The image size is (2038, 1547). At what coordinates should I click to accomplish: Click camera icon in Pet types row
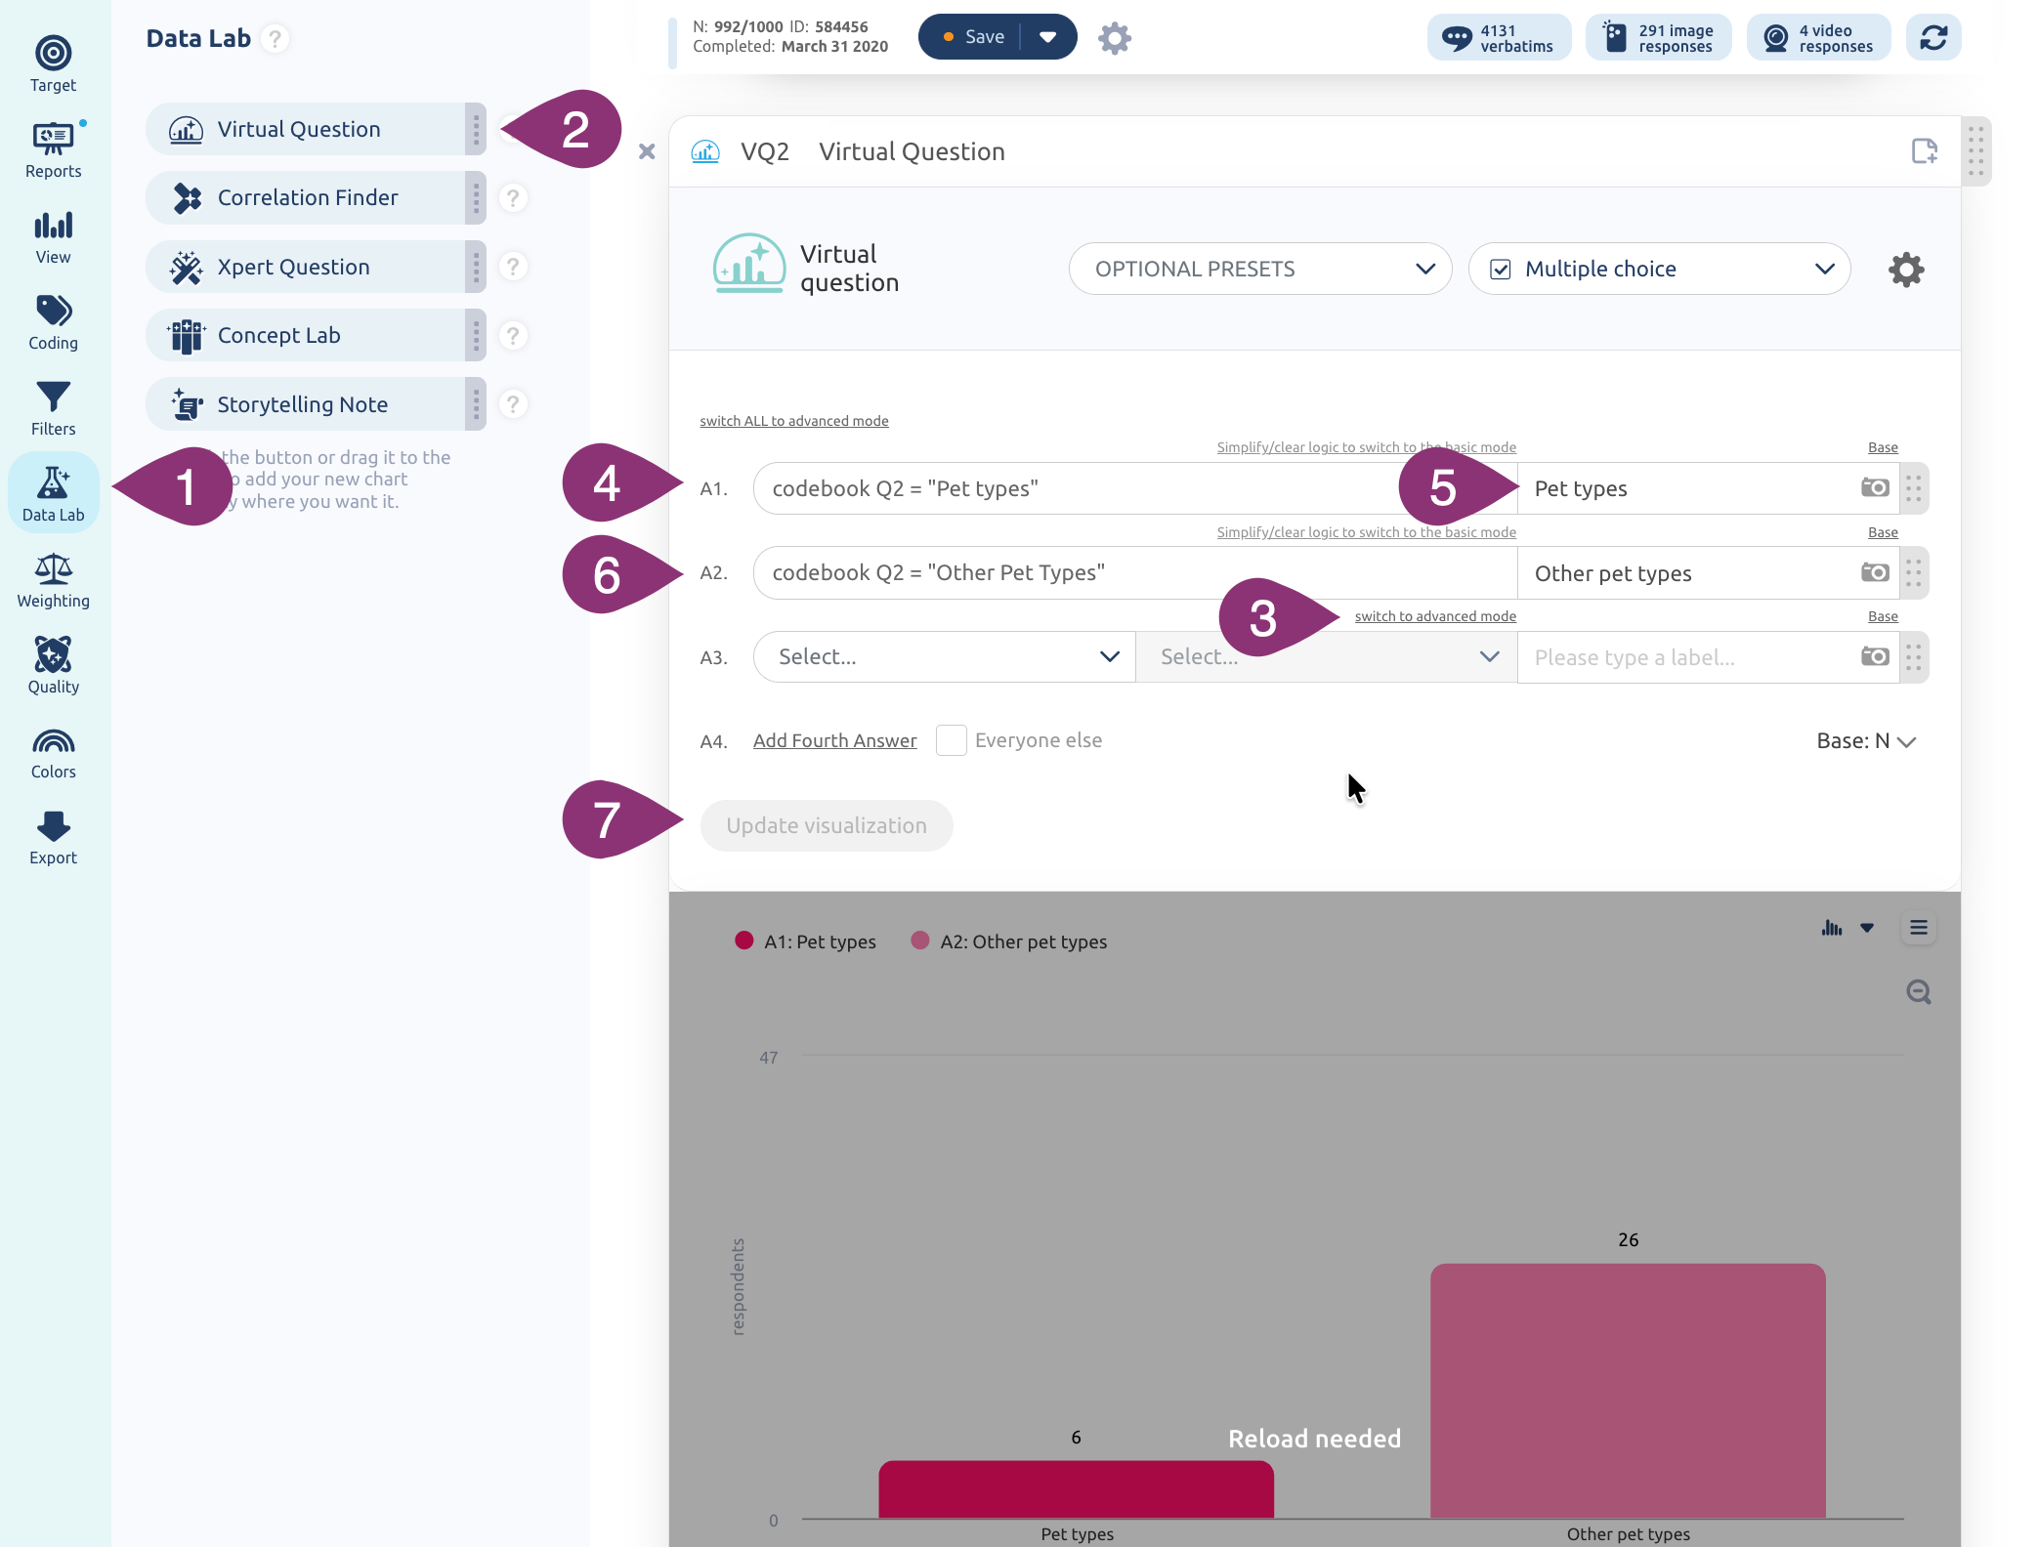coord(1875,487)
